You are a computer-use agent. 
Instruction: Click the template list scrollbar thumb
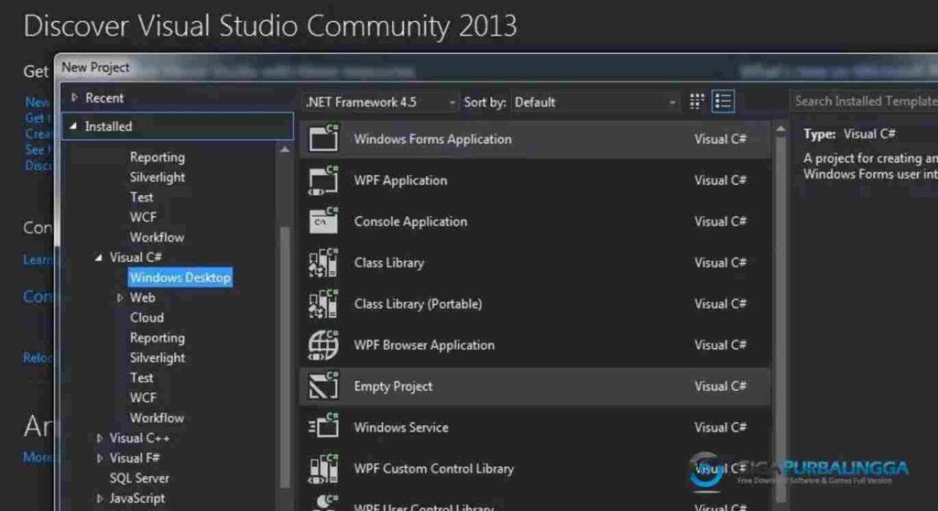click(x=780, y=321)
